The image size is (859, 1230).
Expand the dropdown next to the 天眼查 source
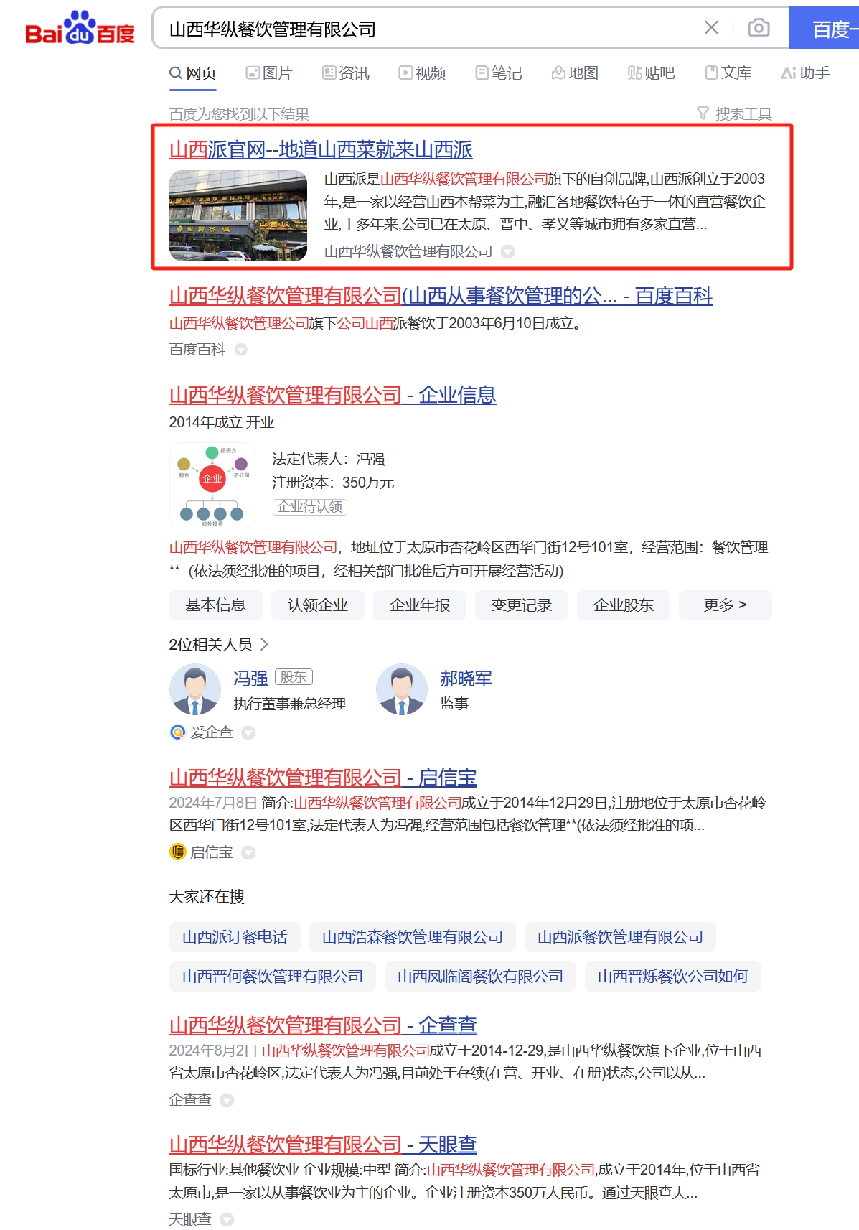point(227,1219)
